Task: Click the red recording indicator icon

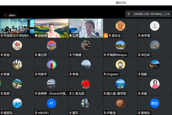Action: [5, 16]
